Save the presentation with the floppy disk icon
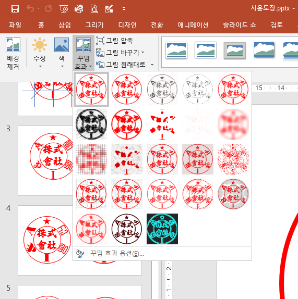The width and height of the screenshot is (298, 299). pos(15,9)
